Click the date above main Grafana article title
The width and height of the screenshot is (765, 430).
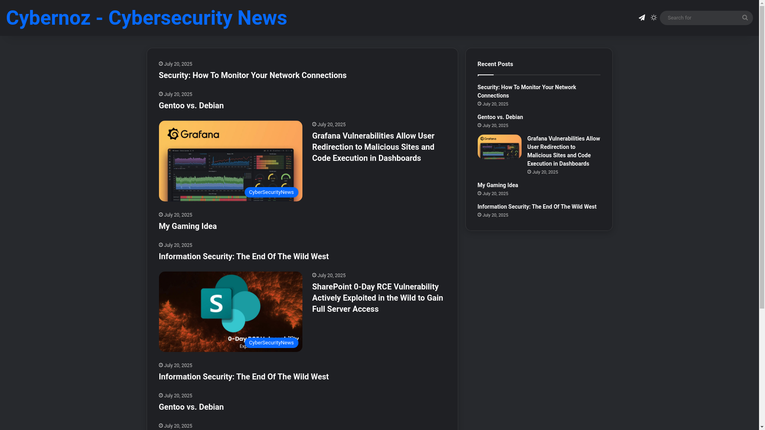pyautogui.click(x=329, y=125)
